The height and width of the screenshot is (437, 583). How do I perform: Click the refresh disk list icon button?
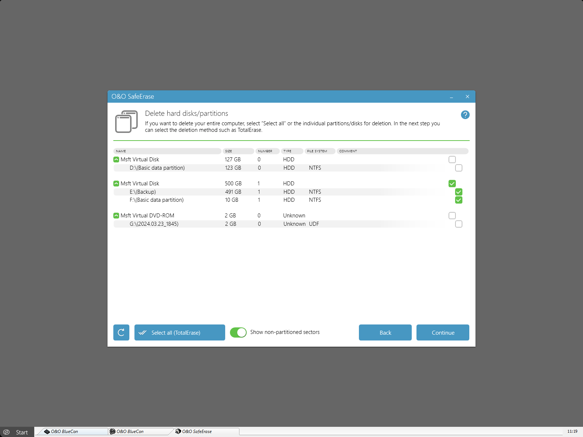(x=121, y=332)
